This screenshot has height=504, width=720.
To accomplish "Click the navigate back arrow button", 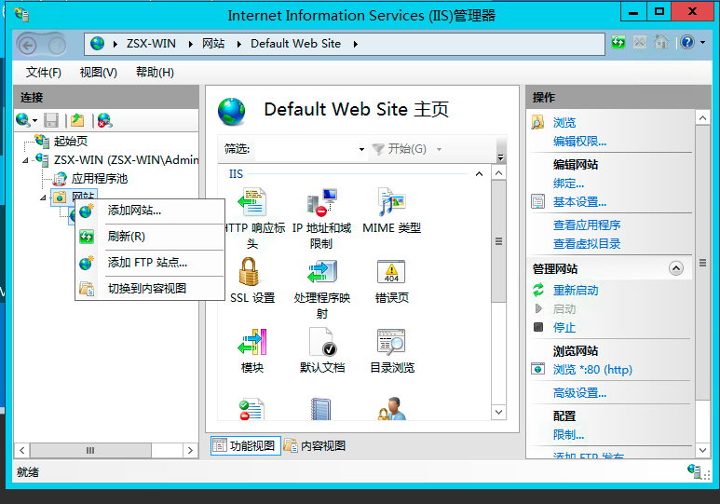I will click(28, 45).
